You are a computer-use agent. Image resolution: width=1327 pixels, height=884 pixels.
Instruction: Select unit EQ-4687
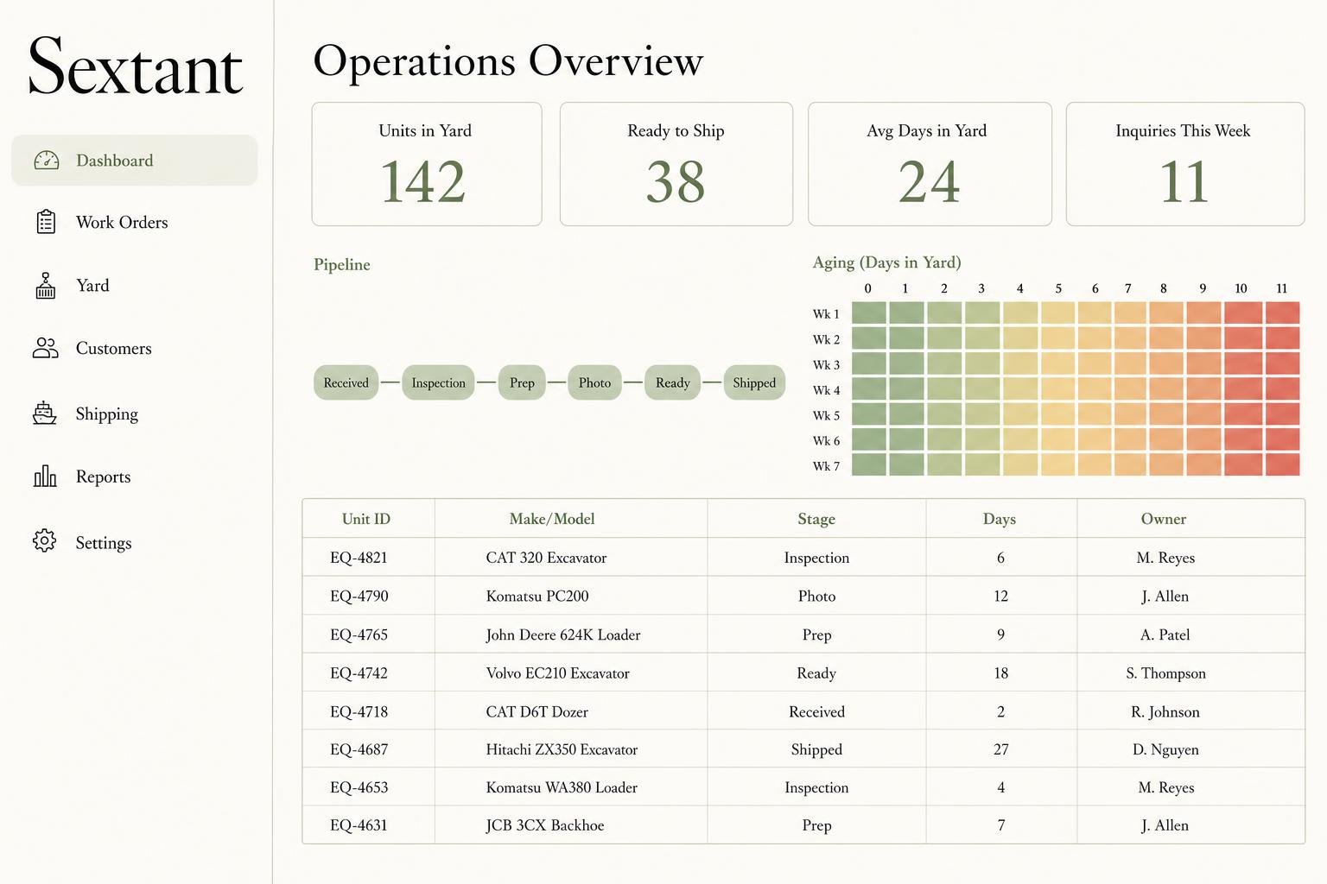click(x=359, y=749)
